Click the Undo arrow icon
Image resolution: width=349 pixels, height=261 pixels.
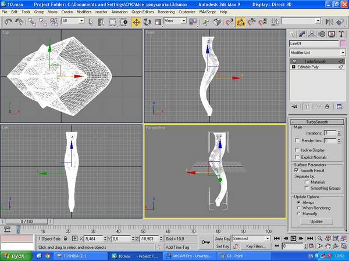coord(9,22)
